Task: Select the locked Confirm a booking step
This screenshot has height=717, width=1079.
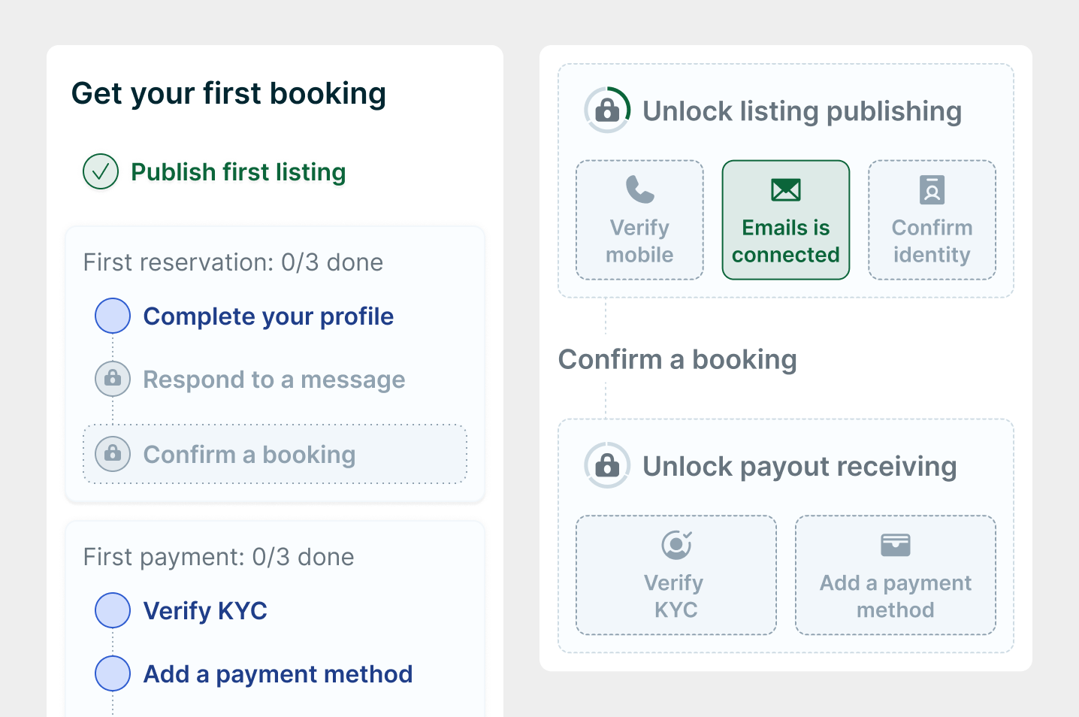Action: [249, 455]
